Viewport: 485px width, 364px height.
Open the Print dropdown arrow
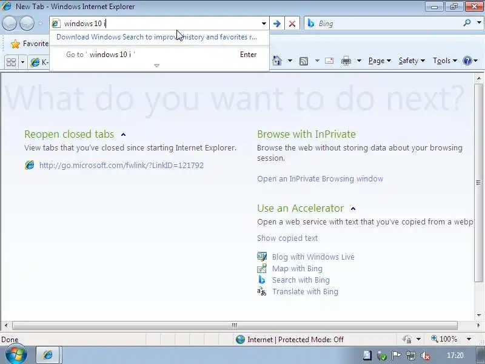pyautogui.click(x=359, y=61)
